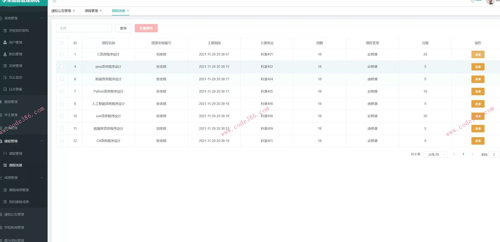Click the 职位管理 icon in sidebar
The image size is (500, 242).
pos(5,54)
